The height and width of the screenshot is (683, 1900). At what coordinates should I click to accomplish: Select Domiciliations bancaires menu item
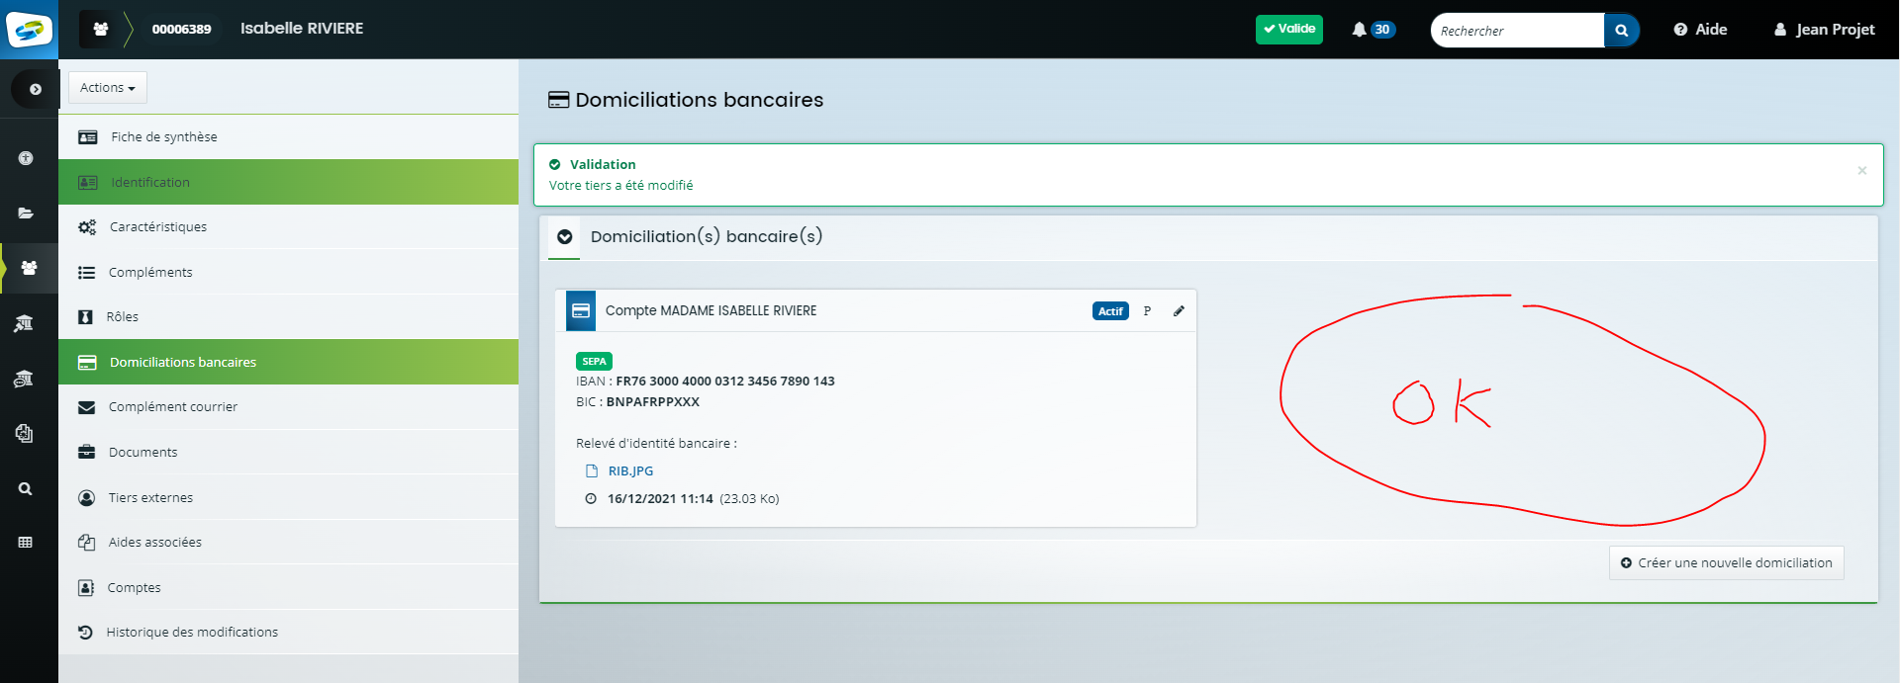pyautogui.click(x=288, y=362)
